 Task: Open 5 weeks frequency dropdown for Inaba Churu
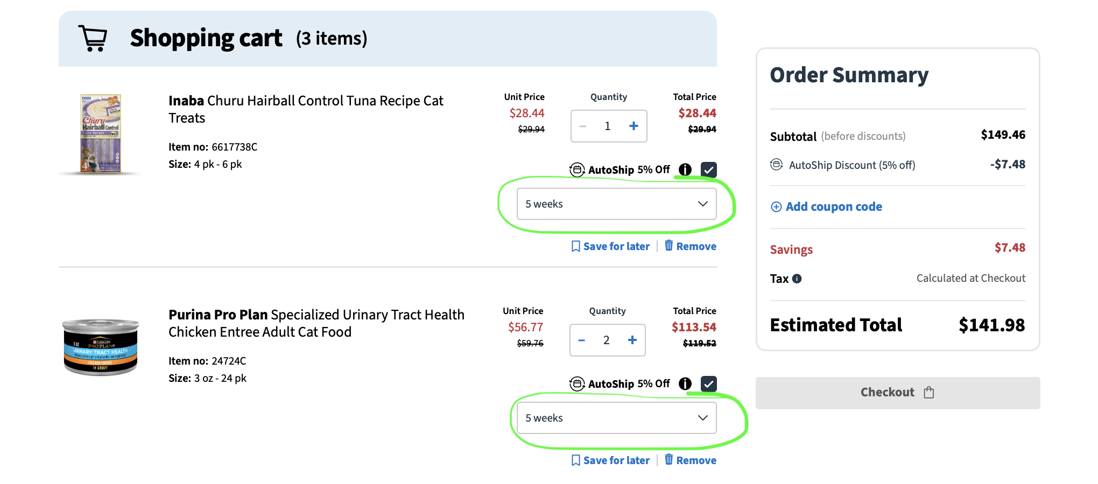616,204
